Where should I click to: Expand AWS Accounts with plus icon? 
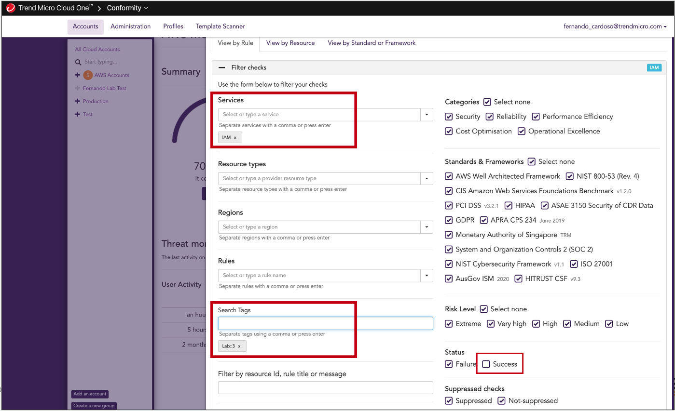(77, 75)
